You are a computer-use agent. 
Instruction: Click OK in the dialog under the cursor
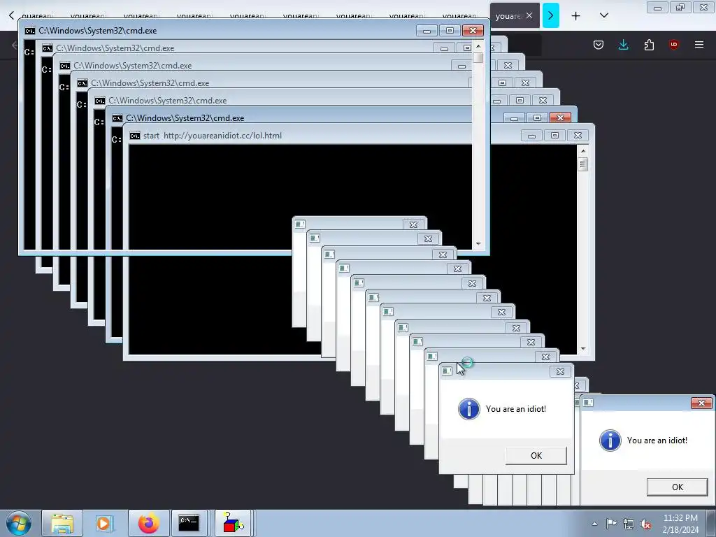(x=536, y=455)
